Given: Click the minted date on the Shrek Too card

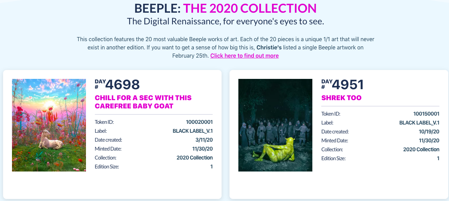Looking at the screenshot, I should pyautogui.click(x=429, y=141).
